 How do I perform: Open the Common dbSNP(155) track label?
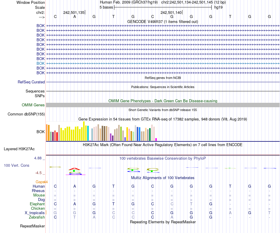26,114
